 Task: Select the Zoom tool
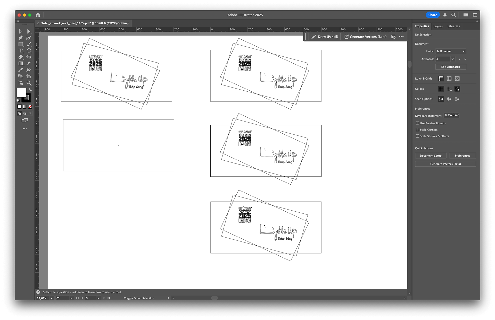click(x=29, y=83)
